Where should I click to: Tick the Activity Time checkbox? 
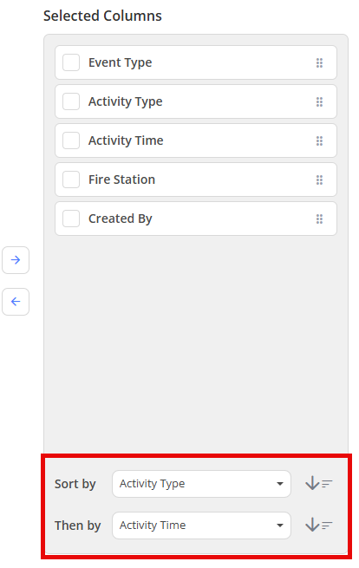[71, 140]
